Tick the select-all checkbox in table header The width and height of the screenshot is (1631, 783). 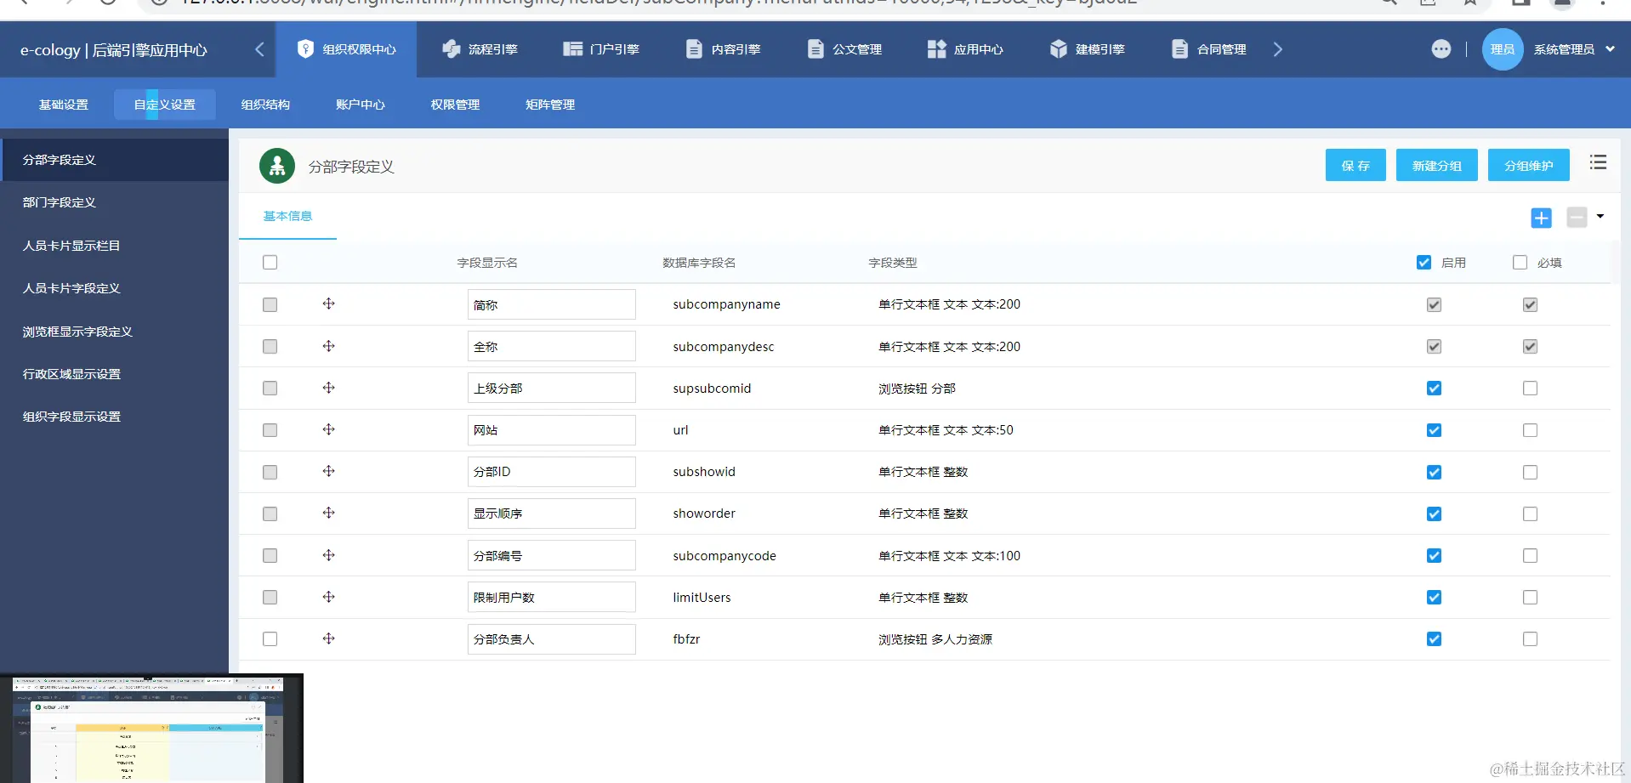tap(270, 263)
